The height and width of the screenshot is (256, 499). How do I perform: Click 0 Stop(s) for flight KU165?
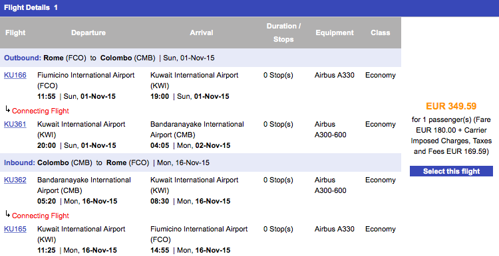click(278, 229)
